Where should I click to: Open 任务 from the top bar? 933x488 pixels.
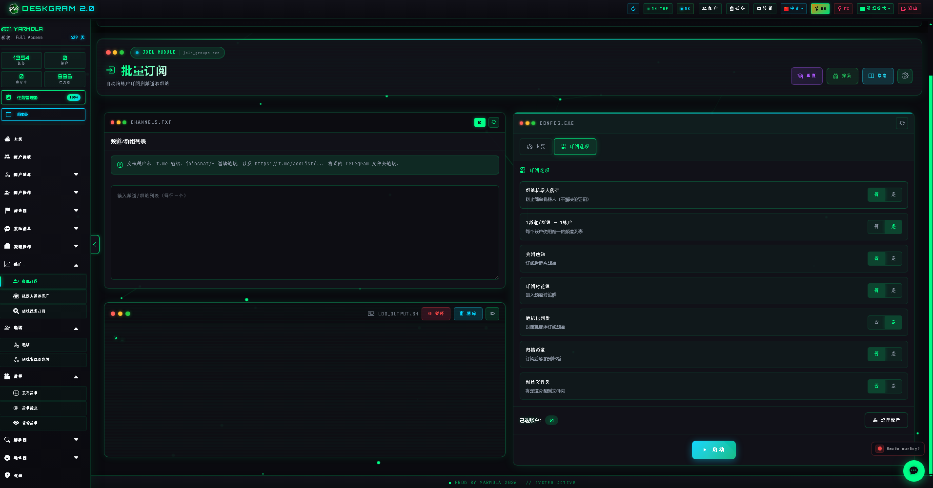[737, 9]
